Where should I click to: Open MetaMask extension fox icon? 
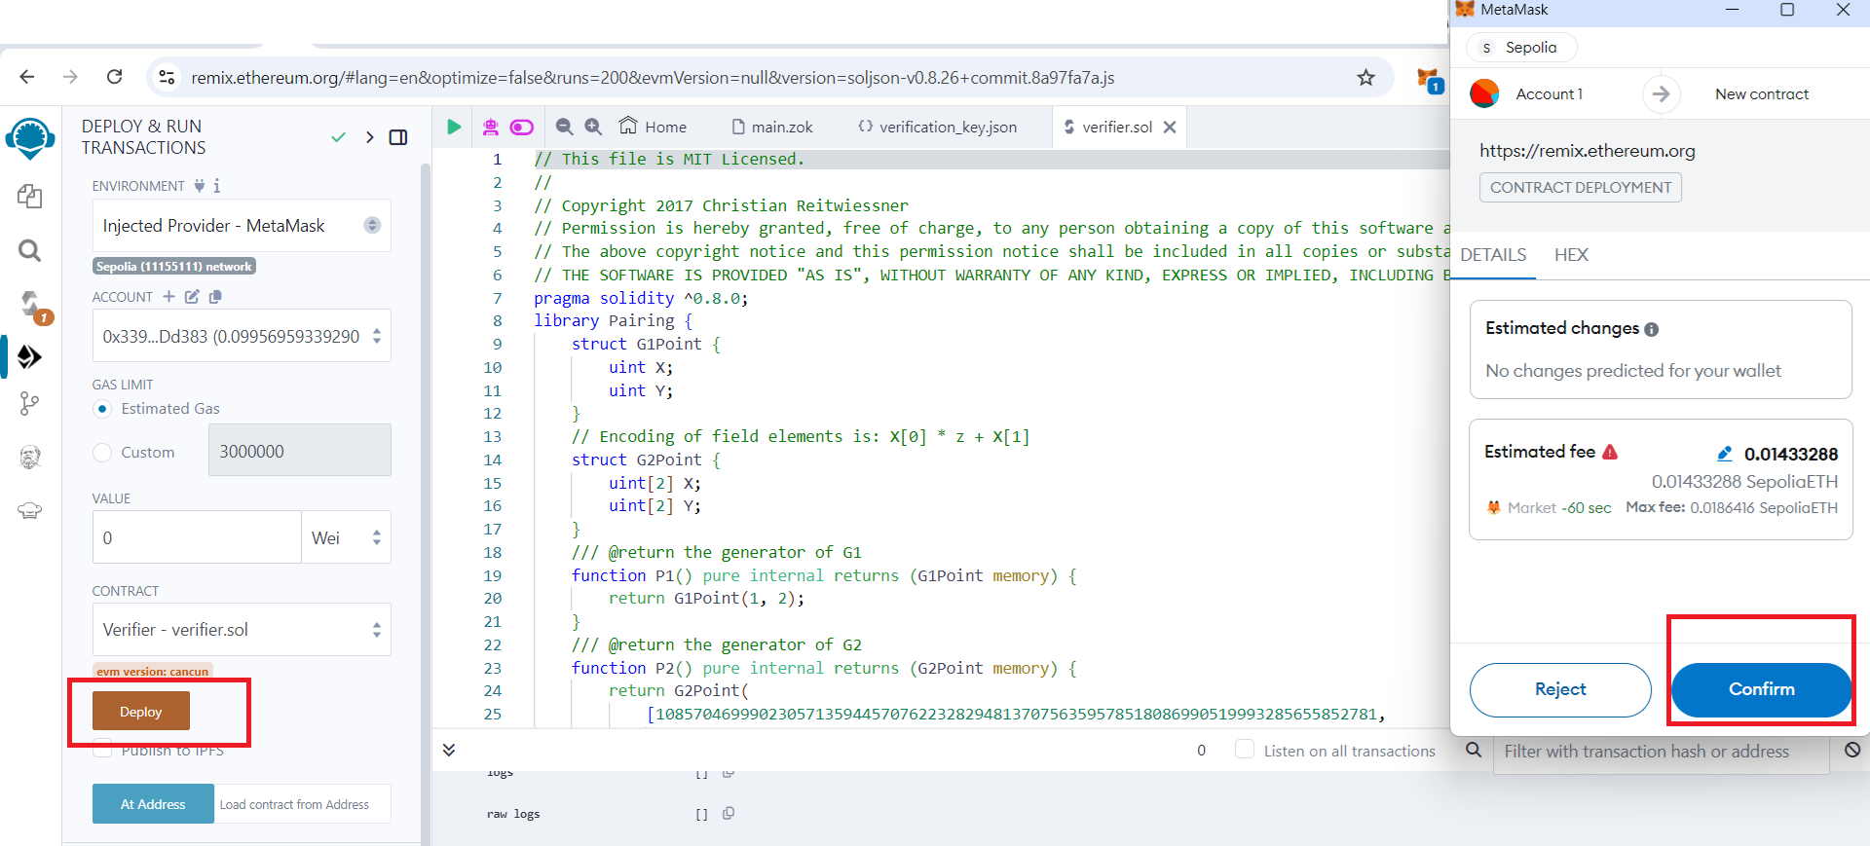pos(1429,80)
